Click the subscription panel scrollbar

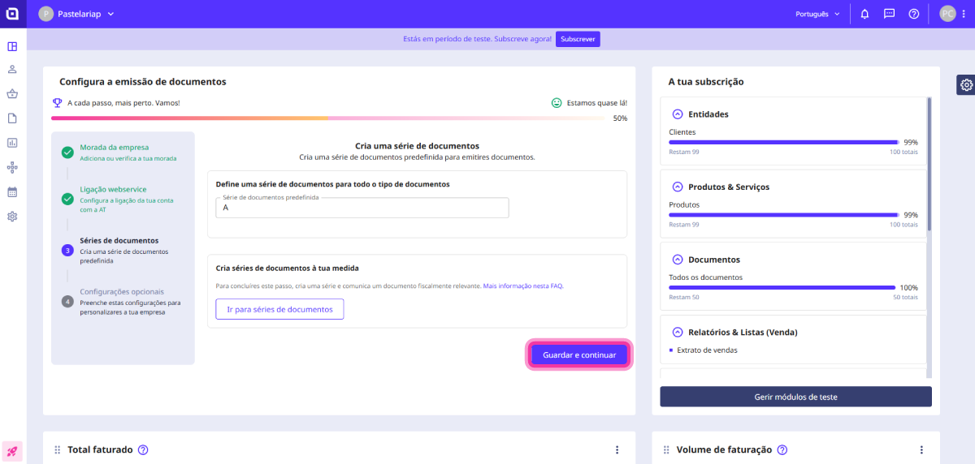929,164
